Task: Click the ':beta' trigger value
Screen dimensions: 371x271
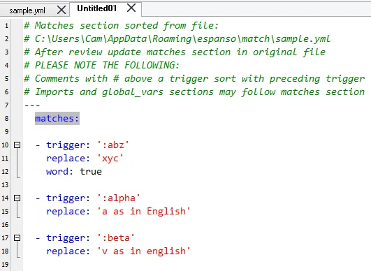Action: [116, 237]
